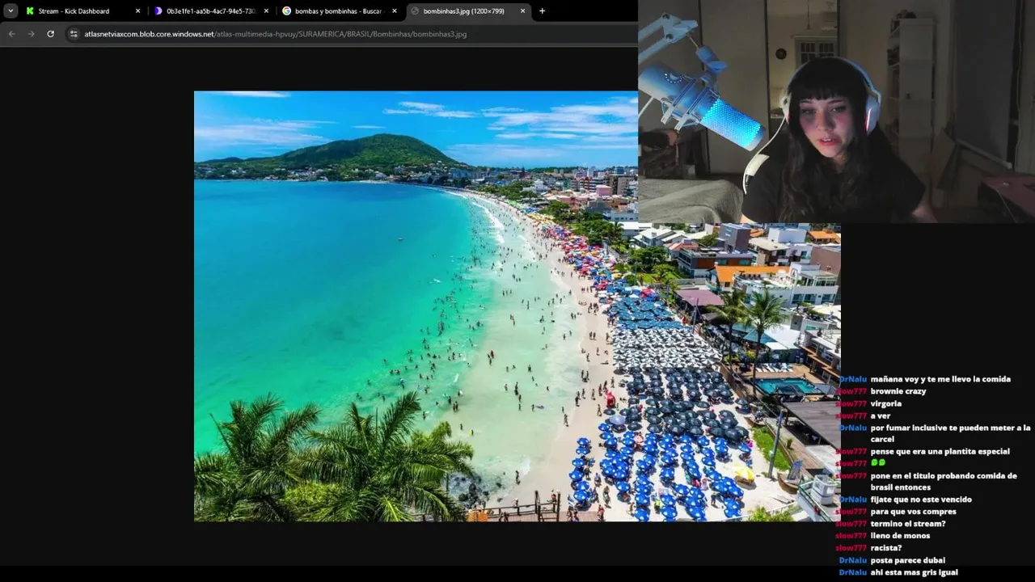This screenshot has width=1035, height=582.
Task: Click the Google favicon on search tab
Action: pyautogui.click(x=286, y=11)
